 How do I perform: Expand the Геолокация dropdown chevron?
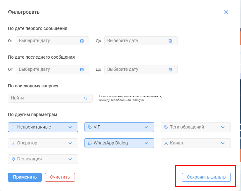tap(70, 159)
